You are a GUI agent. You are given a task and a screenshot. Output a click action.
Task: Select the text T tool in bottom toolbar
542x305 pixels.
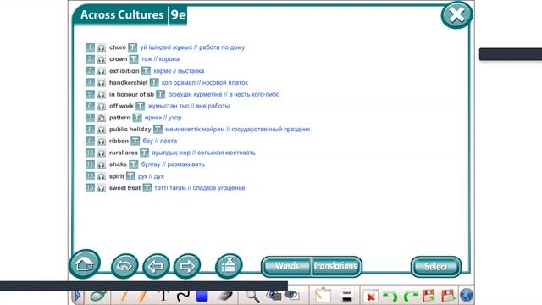163,296
